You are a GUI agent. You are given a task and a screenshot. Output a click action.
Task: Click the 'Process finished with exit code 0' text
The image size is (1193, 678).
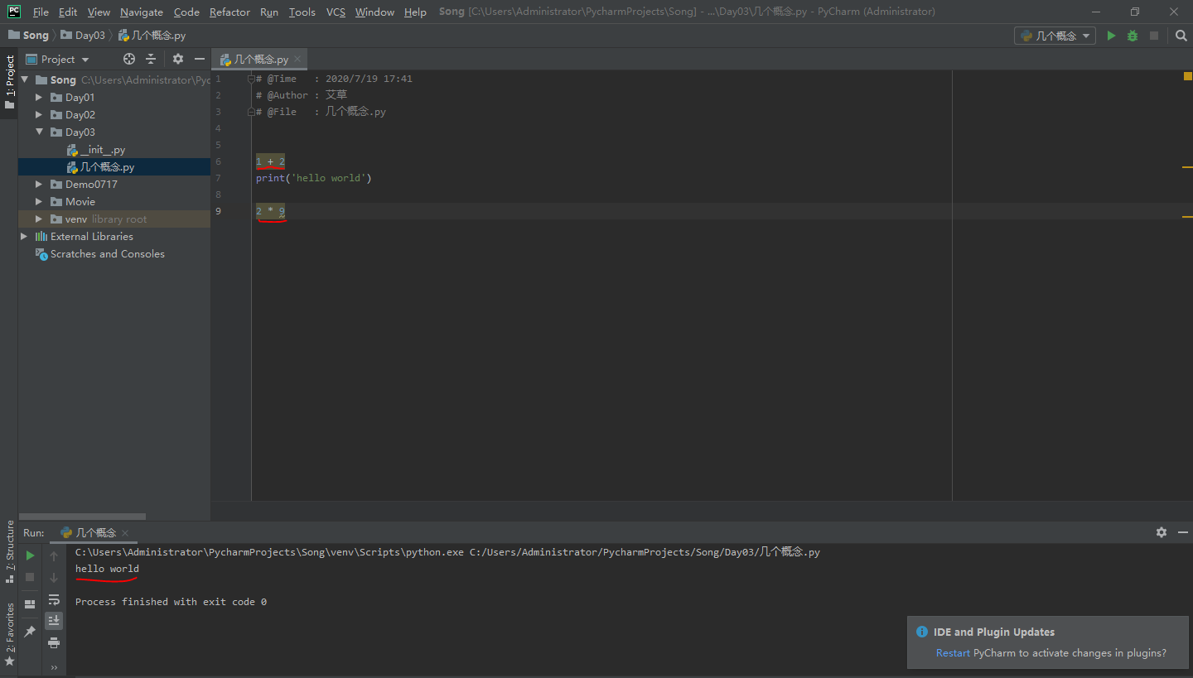click(171, 602)
